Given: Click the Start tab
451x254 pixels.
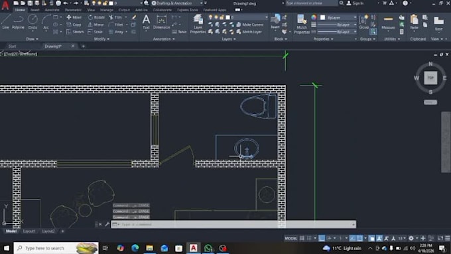Looking at the screenshot, I should pyautogui.click(x=12, y=46).
